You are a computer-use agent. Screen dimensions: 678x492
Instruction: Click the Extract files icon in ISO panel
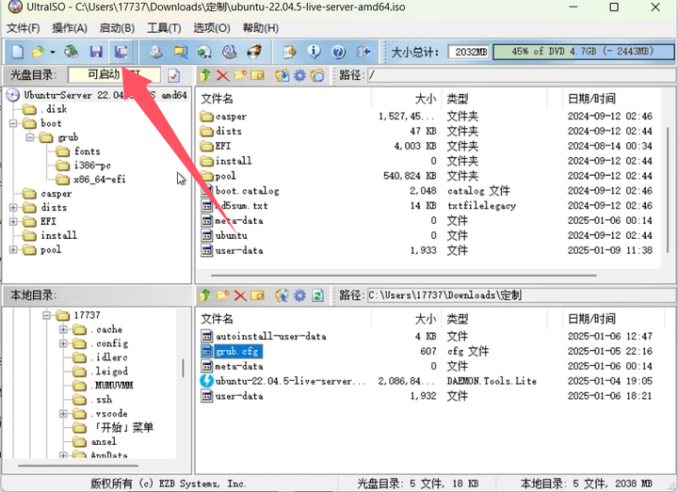click(x=282, y=75)
